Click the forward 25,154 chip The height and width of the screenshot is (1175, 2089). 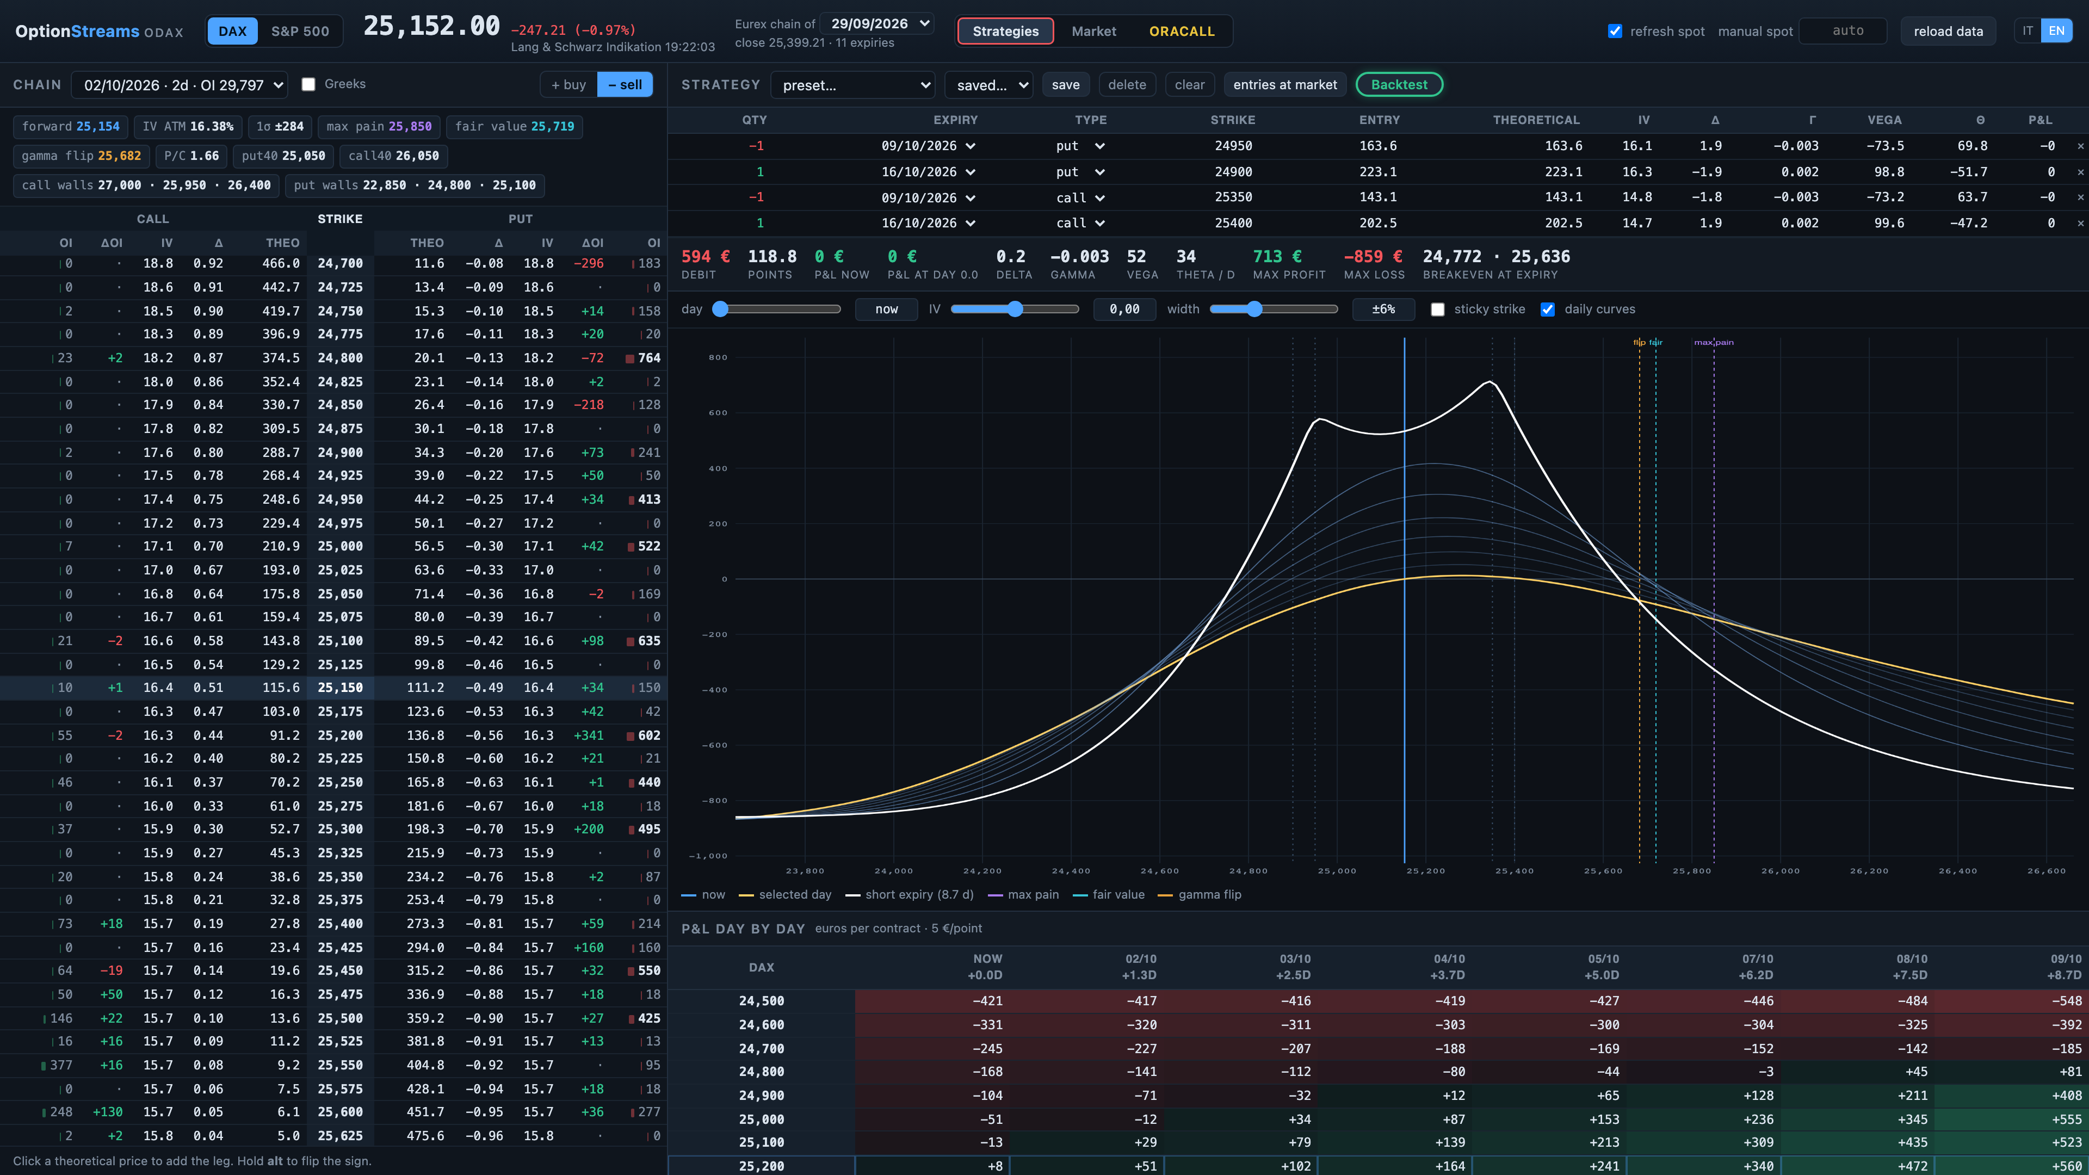[71, 127]
